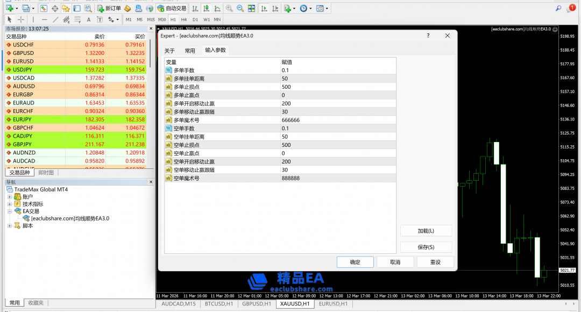581x312 pixels.
Task: Click the 确定 button
Action: [x=355, y=262]
